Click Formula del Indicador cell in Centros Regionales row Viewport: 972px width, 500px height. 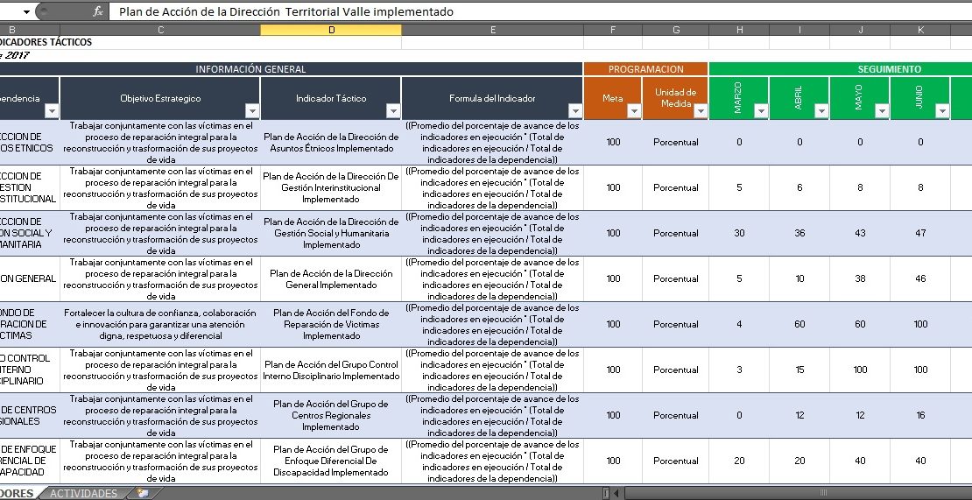(492, 415)
